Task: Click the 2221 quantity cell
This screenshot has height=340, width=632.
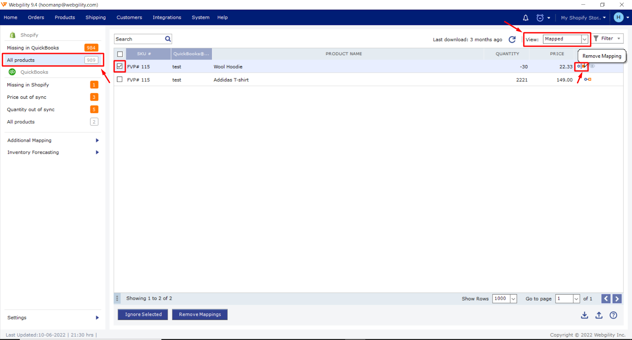Action: (x=522, y=80)
